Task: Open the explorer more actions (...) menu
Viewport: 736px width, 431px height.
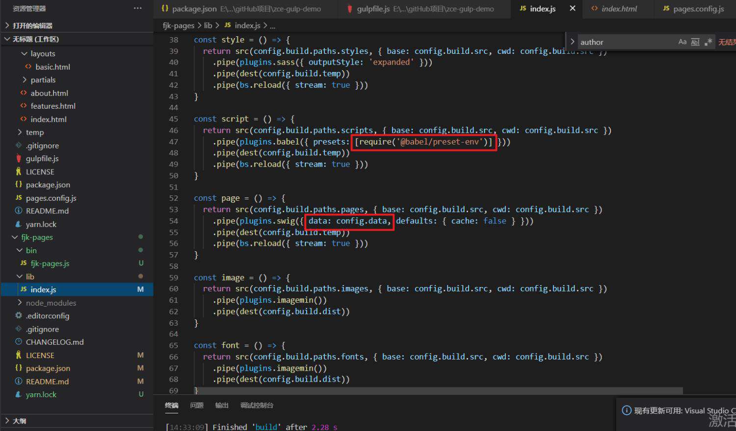Action: (138, 8)
